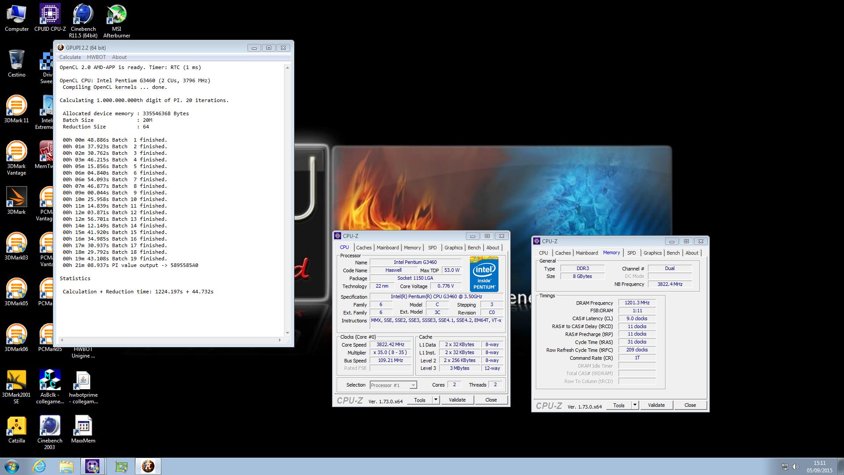844x475 pixels.
Task: Open Bench tab in left CPU-Z window
Action: 474,248
